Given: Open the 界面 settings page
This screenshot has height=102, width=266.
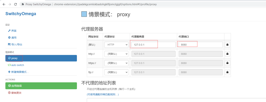Looking at the screenshot, I should 12,31.
